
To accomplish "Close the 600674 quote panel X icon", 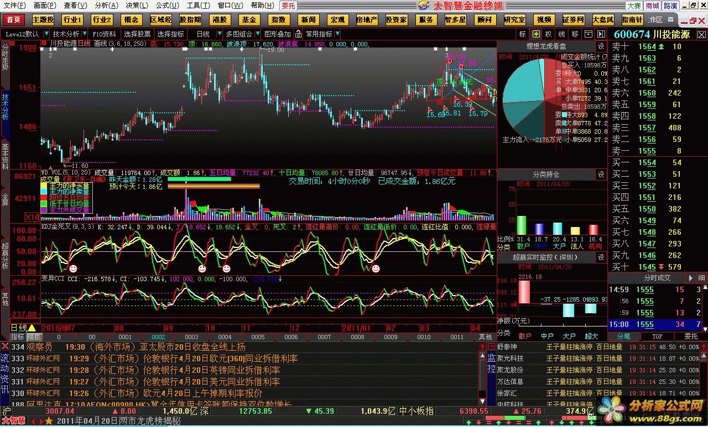I will pos(702,34).
